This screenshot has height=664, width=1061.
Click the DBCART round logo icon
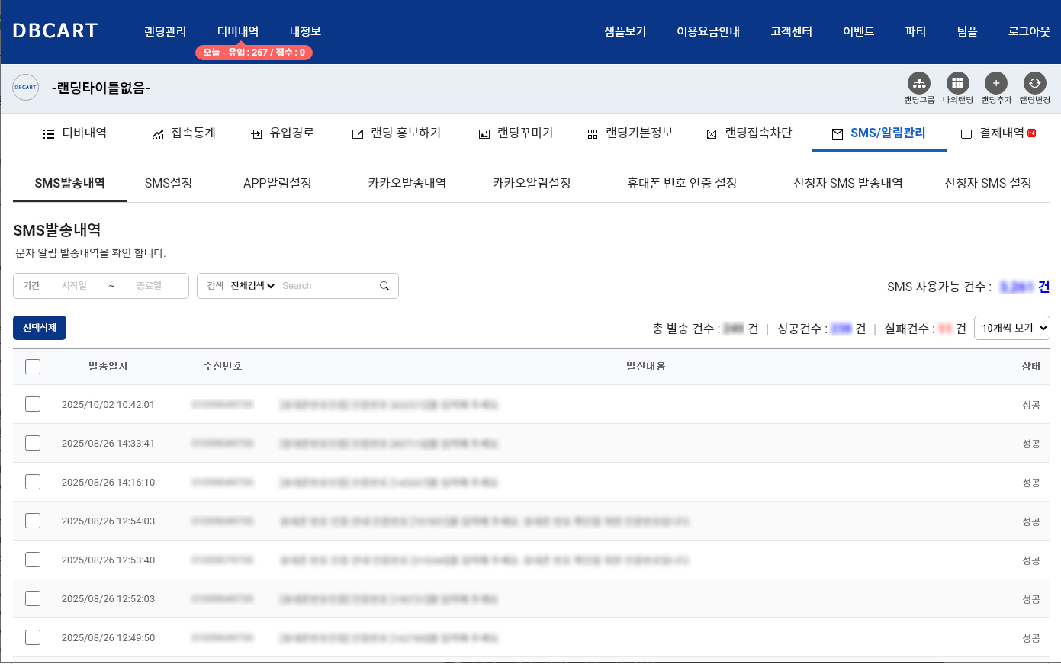pos(26,88)
